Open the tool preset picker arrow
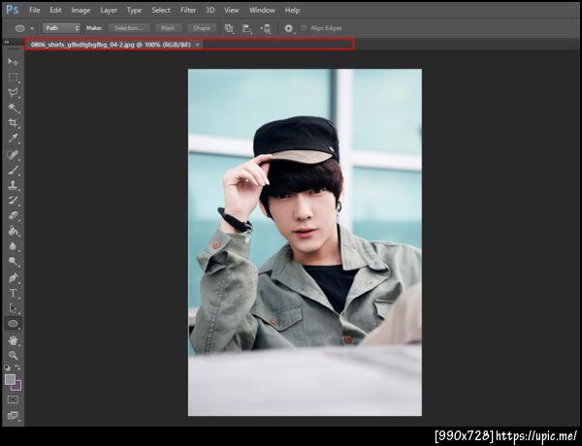 click(x=32, y=28)
